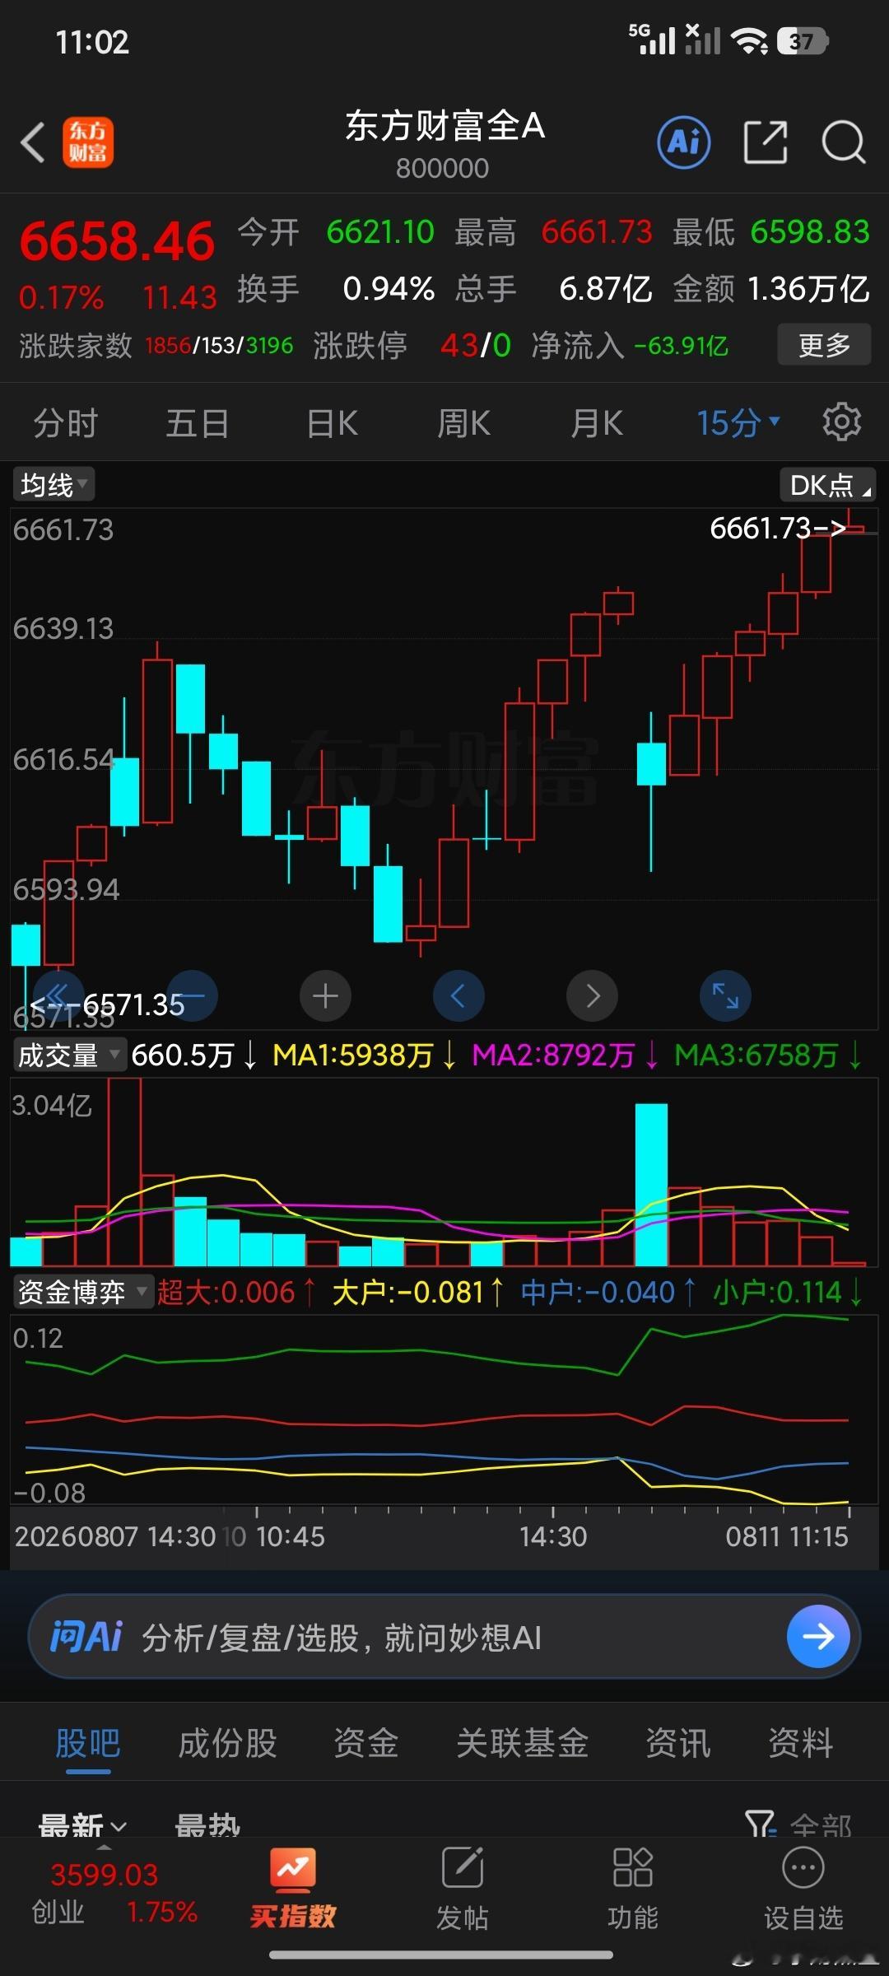Open search with the magnifier icon
Image resolution: width=889 pixels, height=1976 pixels.
[844, 142]
